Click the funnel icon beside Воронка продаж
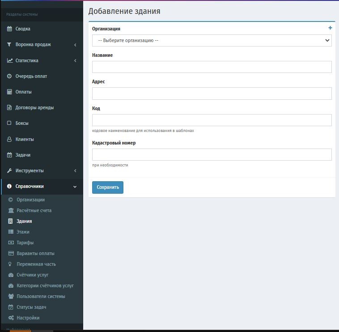This screenshot has width=339, height=332. pos(9,44)
